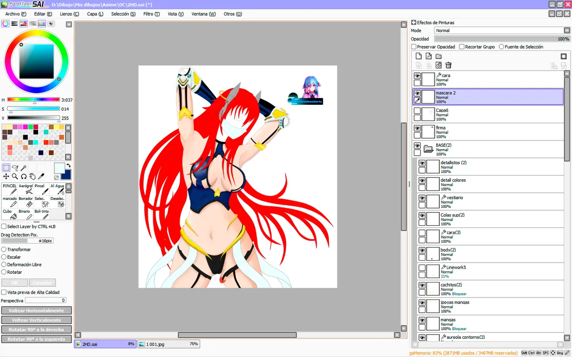This screenshot has width=572, height=357.
Task: Select Fuente de Selección option
Action: click(x=501, y=47)
